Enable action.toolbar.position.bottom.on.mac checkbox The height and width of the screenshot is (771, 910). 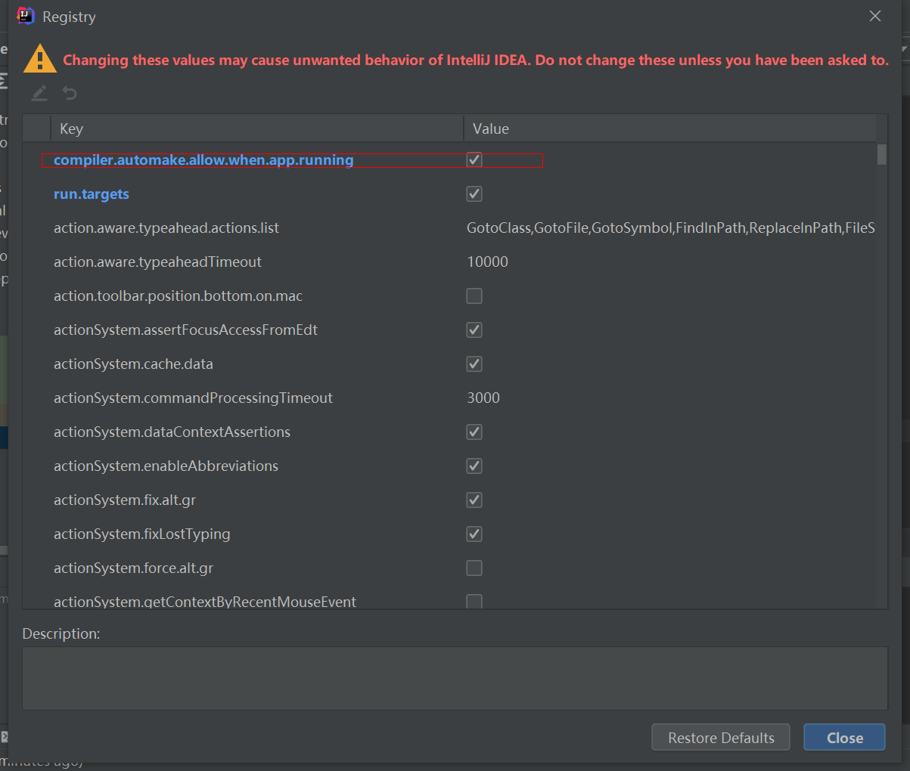(474, 296)
